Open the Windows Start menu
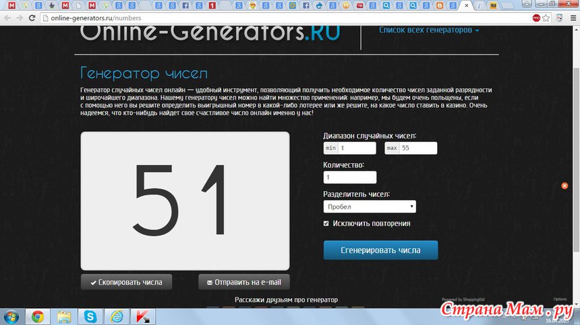 tap(11, 316)
